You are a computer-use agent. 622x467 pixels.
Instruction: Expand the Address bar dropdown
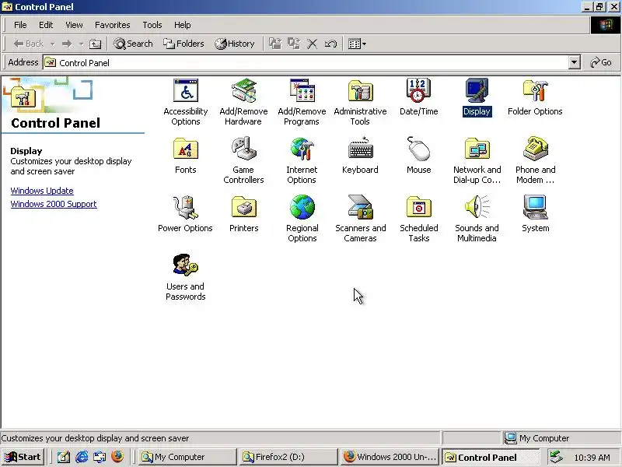click(x=574, y=63)
